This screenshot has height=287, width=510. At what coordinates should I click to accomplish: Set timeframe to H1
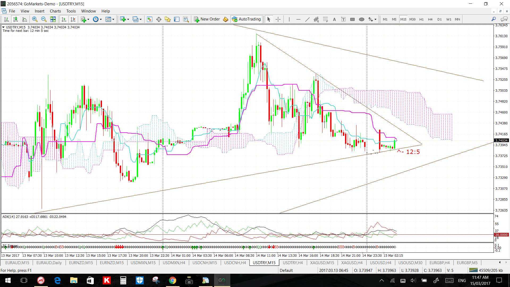point(421,19)
